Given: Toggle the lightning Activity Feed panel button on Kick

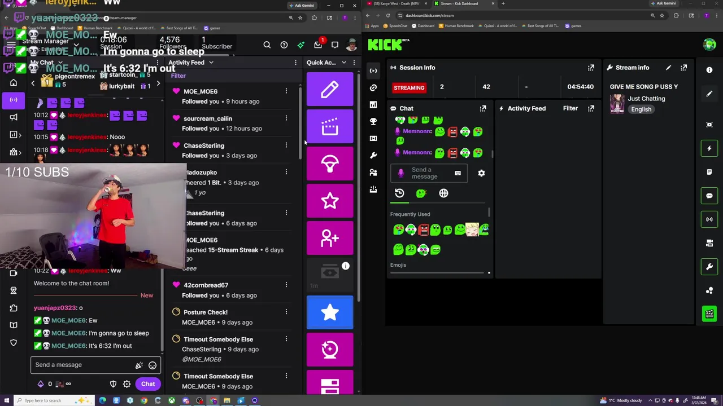Looking at the screenshot, I should point(709,148).
